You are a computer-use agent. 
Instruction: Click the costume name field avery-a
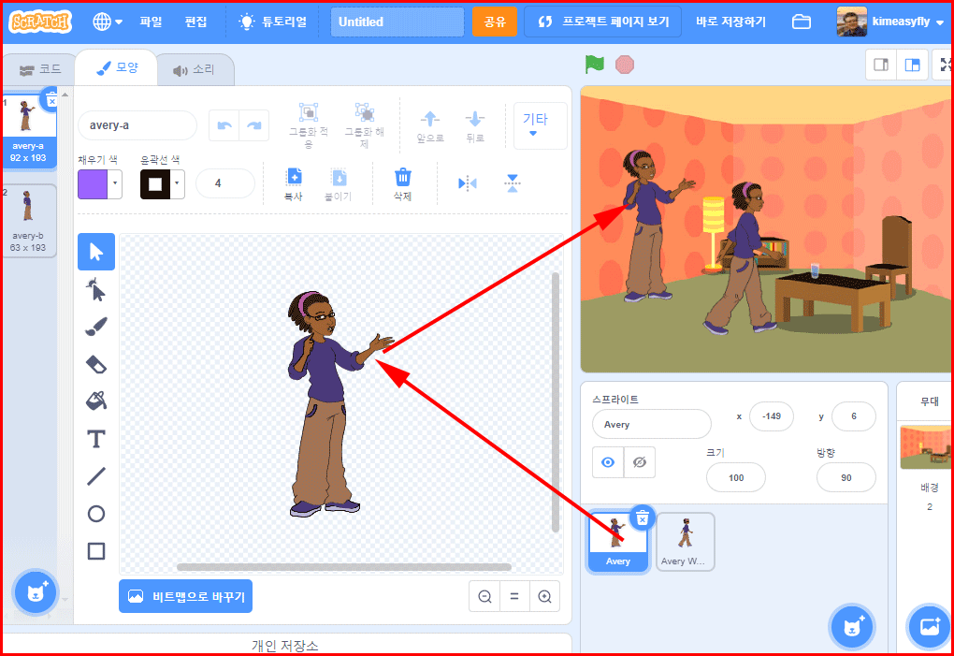click(x=137, y=125)
